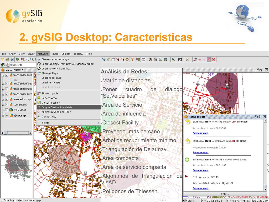Click the highlighted network flag tool icon
269x202 pixels.
[209, 59]
